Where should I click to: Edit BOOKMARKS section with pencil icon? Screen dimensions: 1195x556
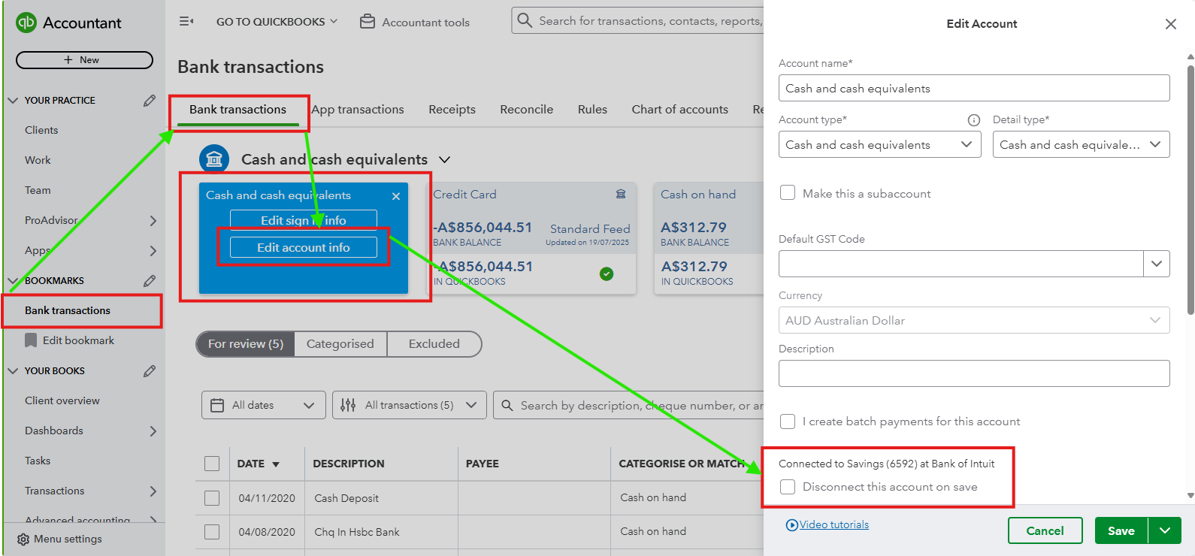[150, 280]
